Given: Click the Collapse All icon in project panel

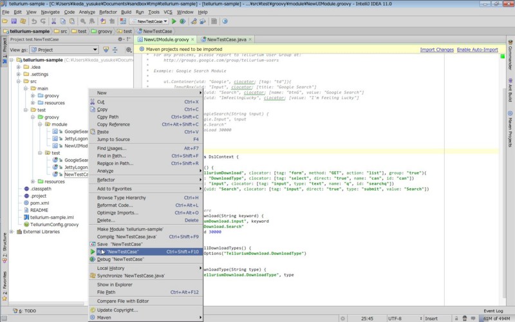Looking at the screenshot, I should 115,50.
